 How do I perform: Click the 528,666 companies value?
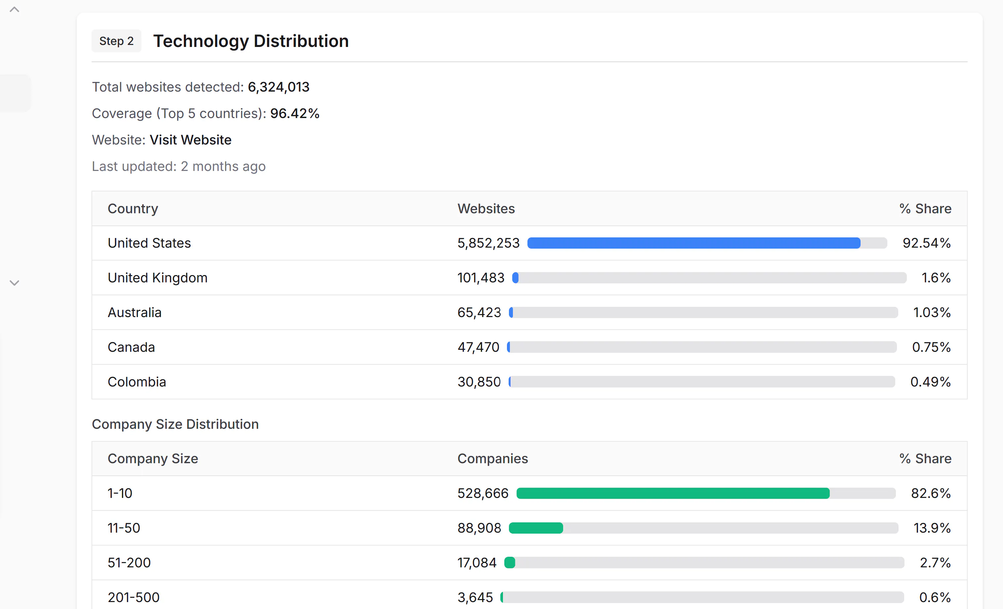point(483,493)
